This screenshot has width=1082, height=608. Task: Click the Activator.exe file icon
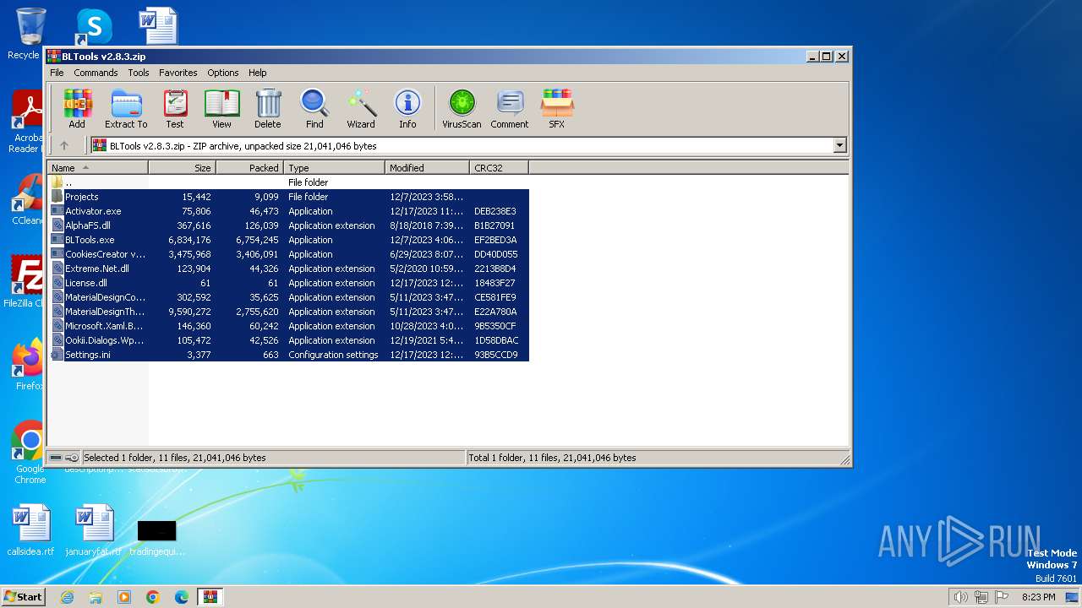(x=57, y=211)
